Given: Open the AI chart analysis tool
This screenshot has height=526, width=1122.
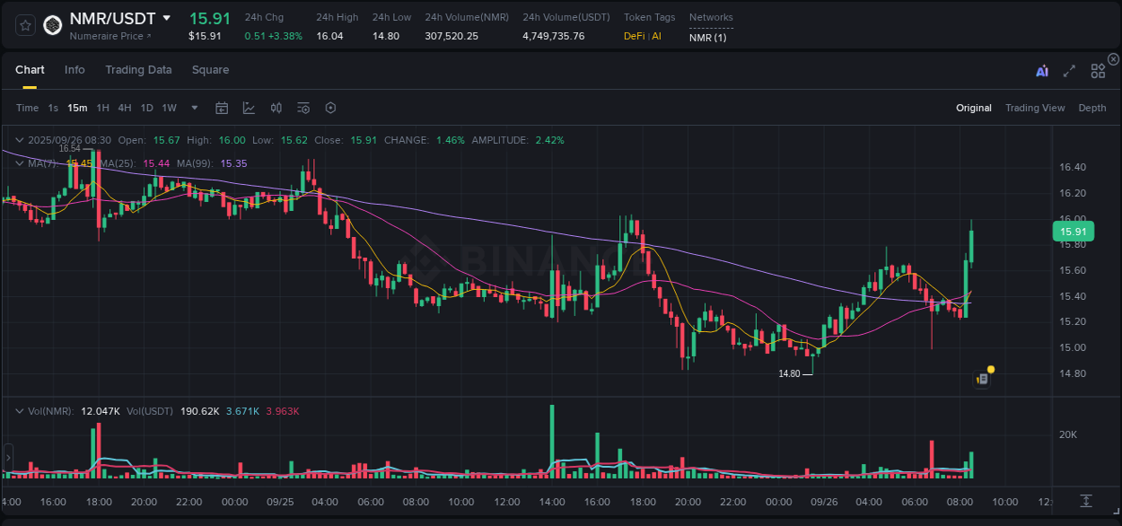Looking at the screenshot, I should (x=1042, y=70).
